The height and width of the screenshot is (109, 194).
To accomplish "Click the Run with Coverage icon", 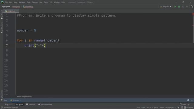I will click(x=183, y=7).
